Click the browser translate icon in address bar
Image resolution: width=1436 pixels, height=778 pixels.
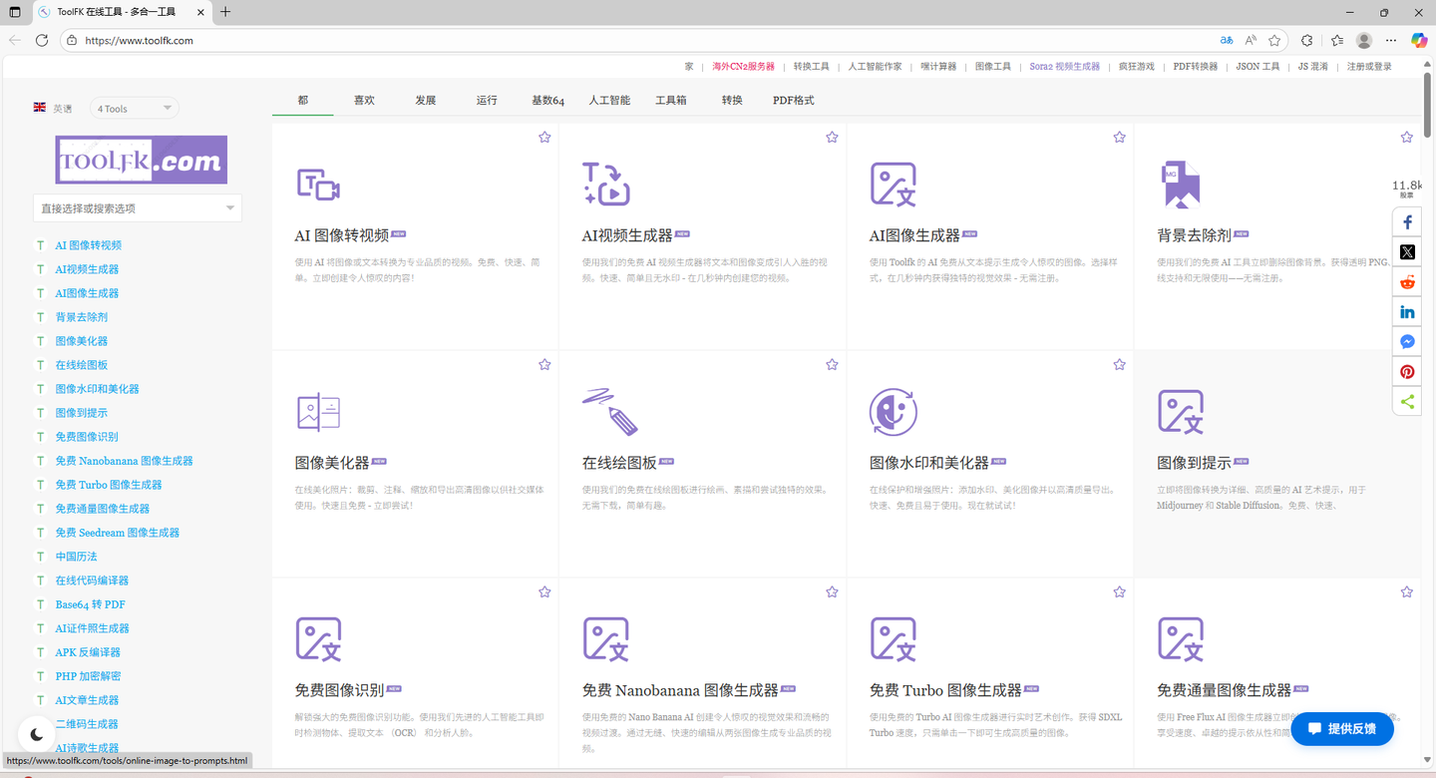pos(1227,41)
